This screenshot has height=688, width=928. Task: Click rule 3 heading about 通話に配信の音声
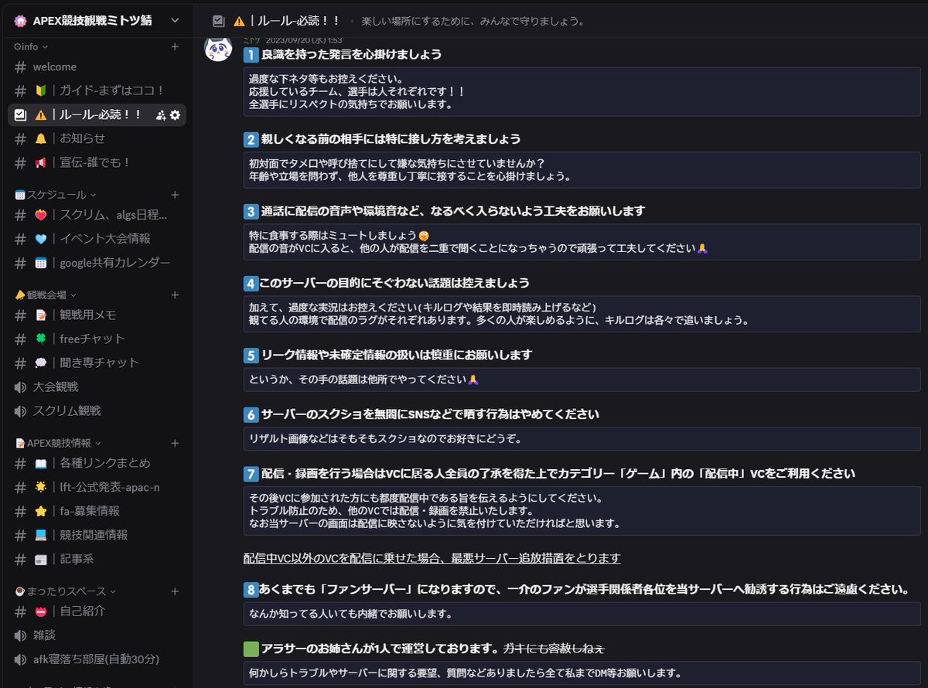pyautogui.click(x=453, y=211)
